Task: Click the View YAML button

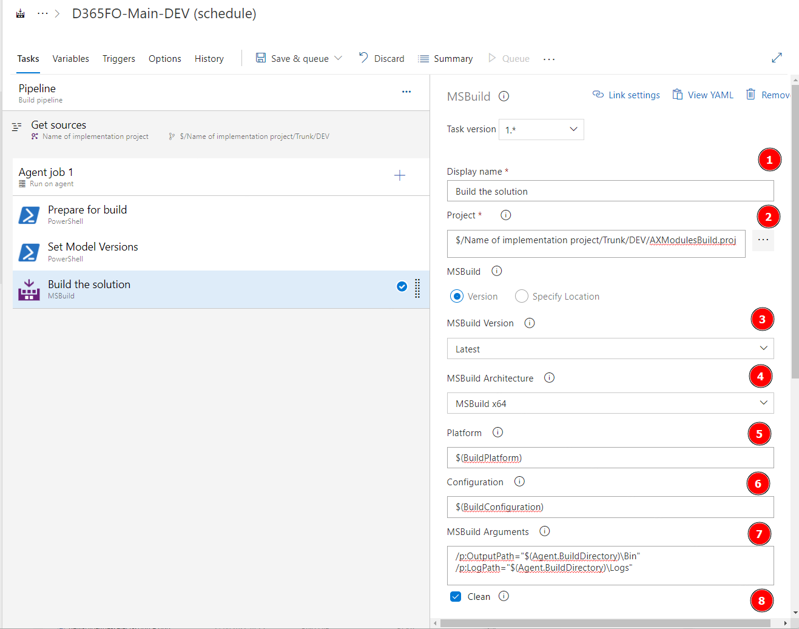Action: coord(703,95)
